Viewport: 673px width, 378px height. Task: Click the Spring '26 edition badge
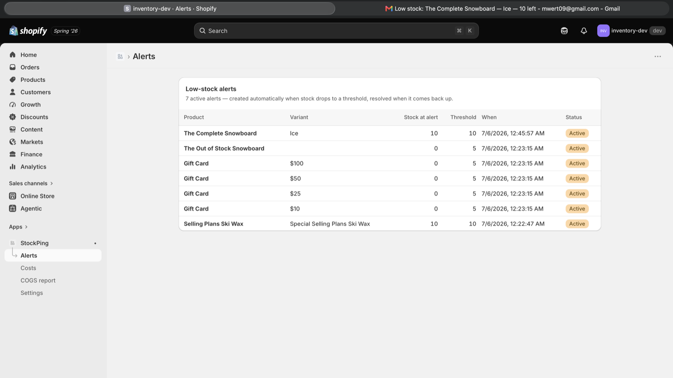point(66,31)
